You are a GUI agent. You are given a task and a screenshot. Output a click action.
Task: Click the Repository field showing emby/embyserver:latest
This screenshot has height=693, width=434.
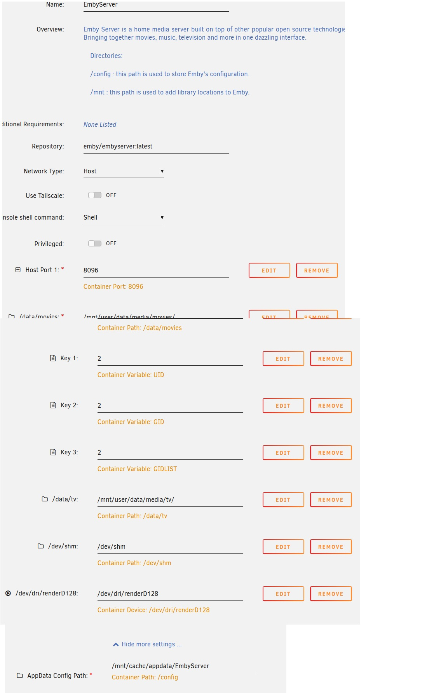pyautogui.click(x=155, y=147)
